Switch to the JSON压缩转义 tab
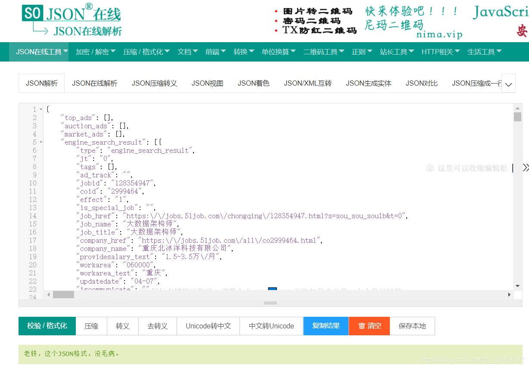The image size is (529, 368). pos(155,83)
